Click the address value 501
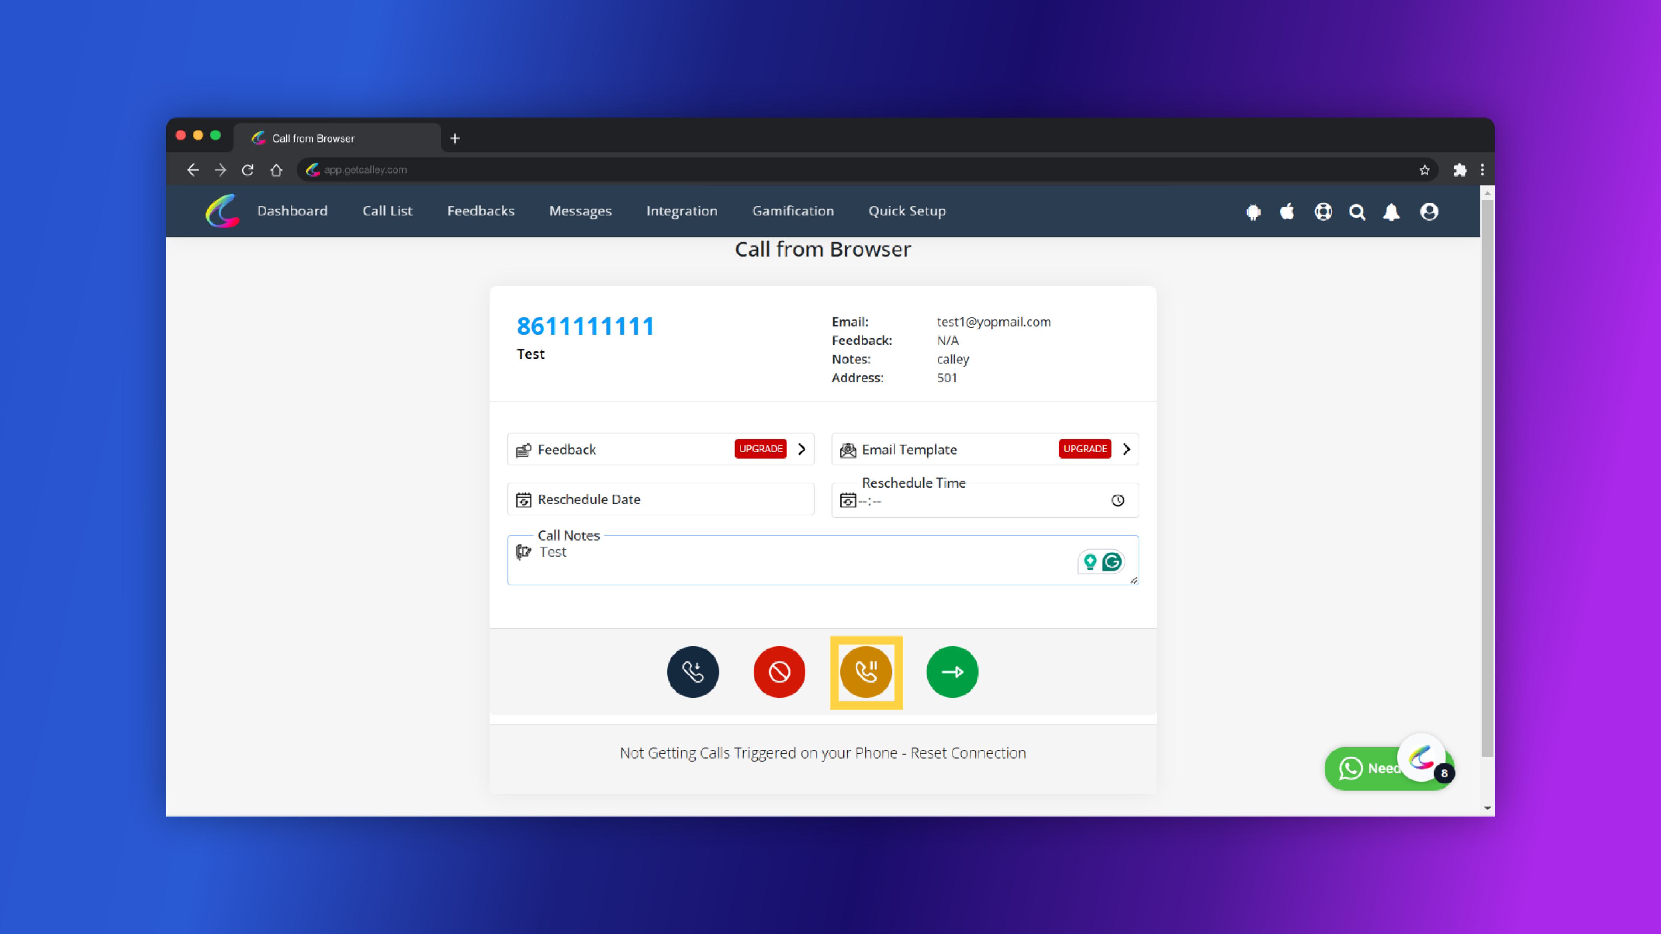This screenshot has width=1661, height=934. (x=947, y=378)
